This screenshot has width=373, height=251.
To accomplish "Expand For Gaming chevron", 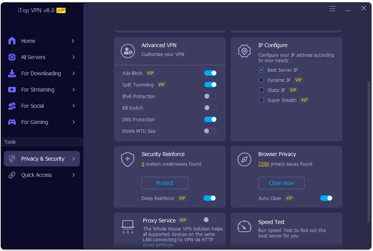I will pos(73,122).
